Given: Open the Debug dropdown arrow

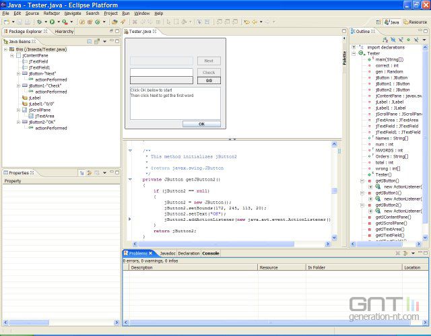Looking at the screenshot, I should pos(46,22).
